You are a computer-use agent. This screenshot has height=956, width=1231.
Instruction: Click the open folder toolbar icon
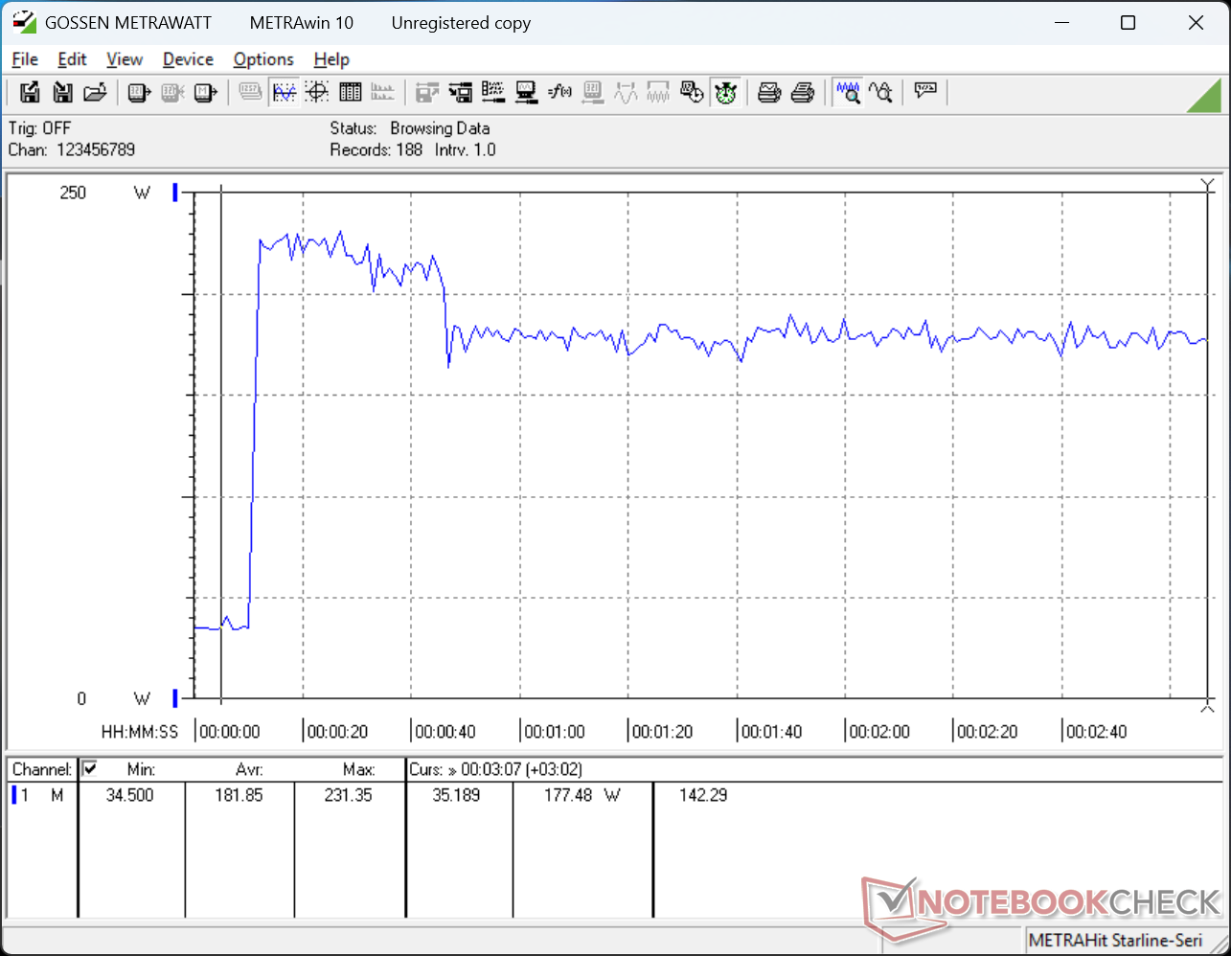click(x=95, y=92)
